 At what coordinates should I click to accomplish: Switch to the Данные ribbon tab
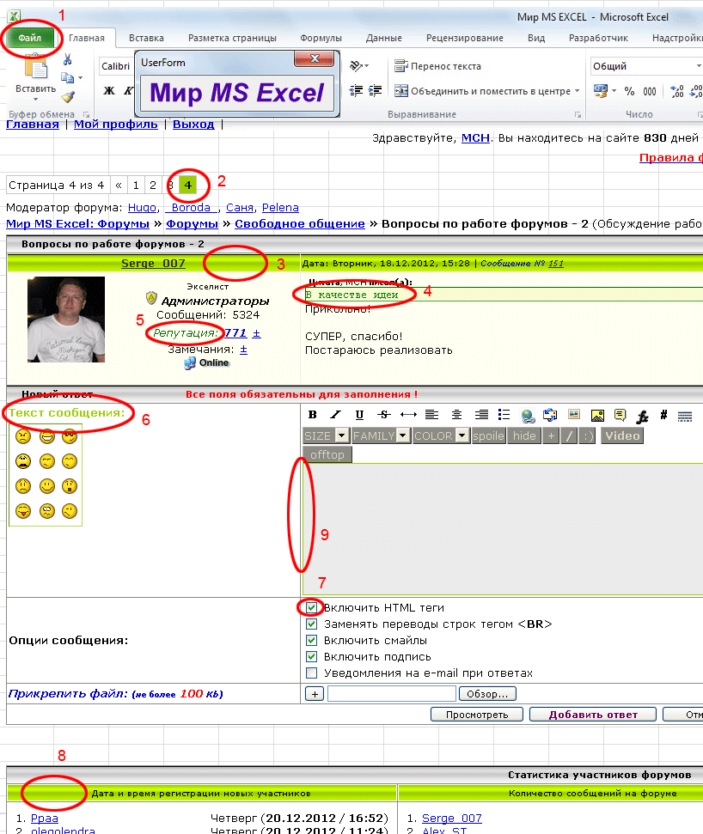(x=383, y=38)
